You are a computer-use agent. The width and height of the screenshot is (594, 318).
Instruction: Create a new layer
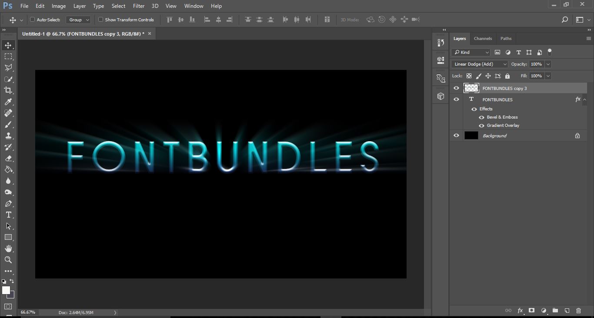point(567,311)
